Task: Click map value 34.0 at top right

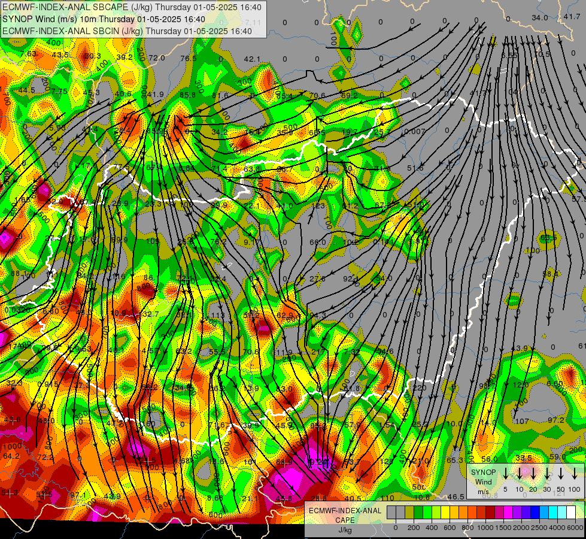Action: (x=540, y=17)
